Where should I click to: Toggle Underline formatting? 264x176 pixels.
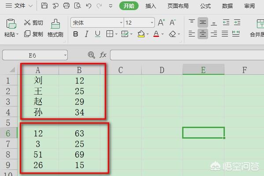98,34
